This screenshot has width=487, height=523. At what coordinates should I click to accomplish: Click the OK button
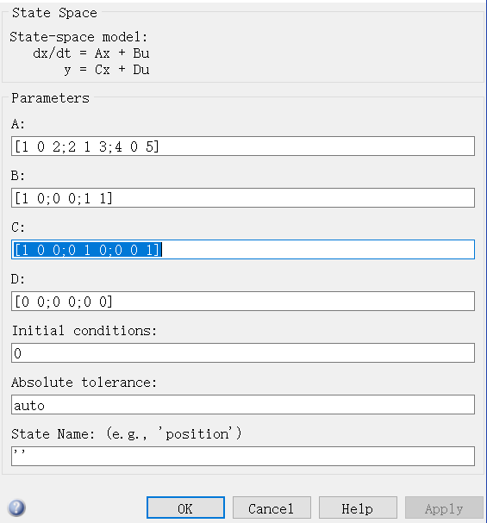(185, 507)
